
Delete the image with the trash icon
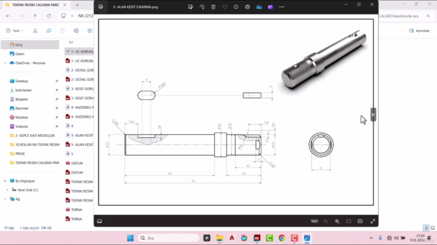pos(213,7)
